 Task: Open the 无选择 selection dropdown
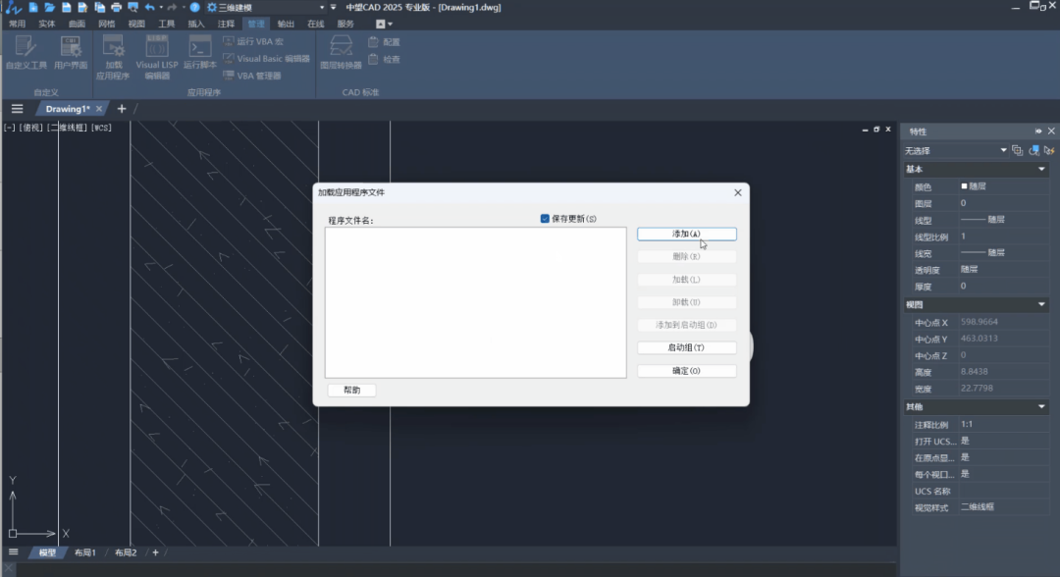tap(956, 150)
